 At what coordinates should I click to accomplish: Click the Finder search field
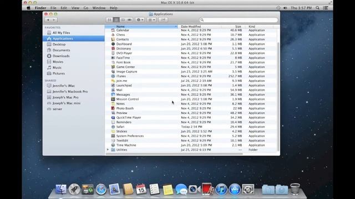tap(239, 20)
